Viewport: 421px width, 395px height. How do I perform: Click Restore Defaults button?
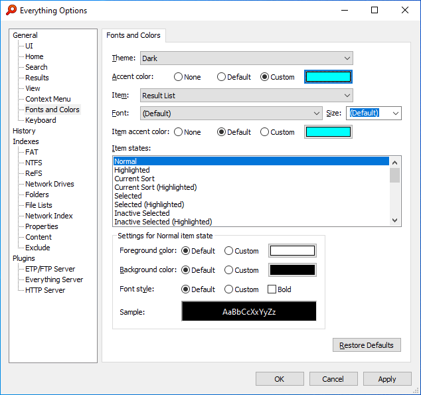tap(367, 345)
